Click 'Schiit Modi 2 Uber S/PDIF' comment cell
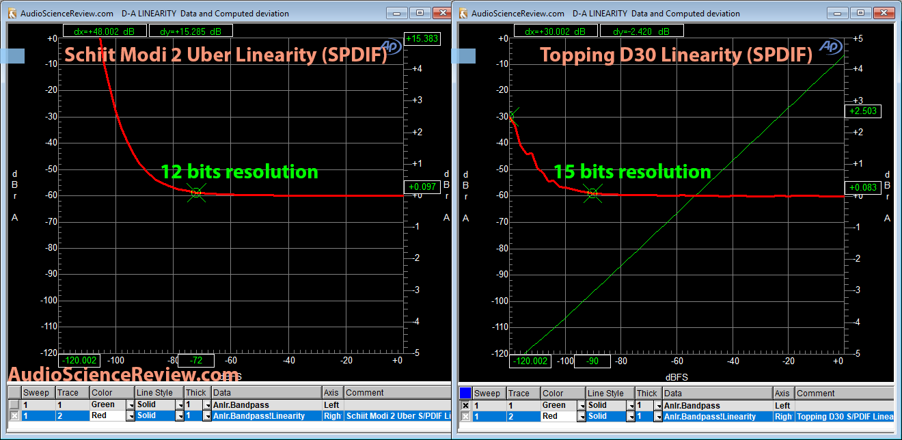Screen dimensions: 902x440 396,416
